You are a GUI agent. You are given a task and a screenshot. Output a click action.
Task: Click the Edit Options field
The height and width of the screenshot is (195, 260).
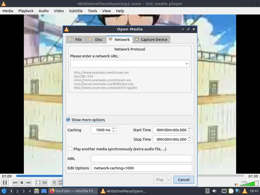[141, 168]
